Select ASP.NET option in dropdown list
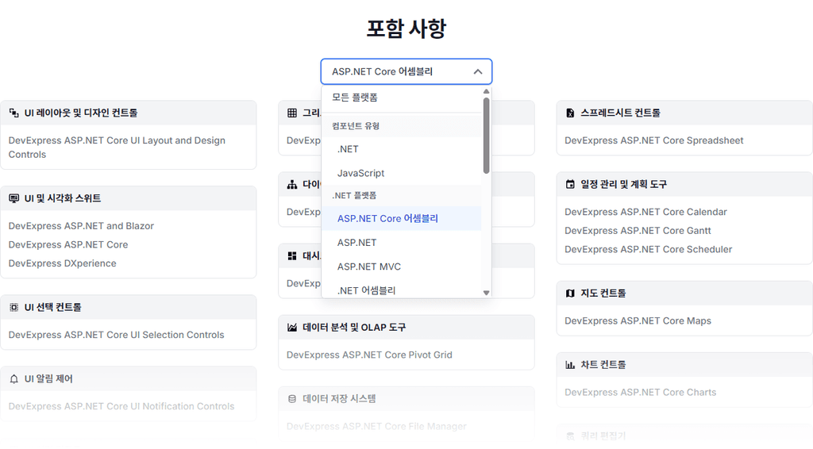 [x=401, y=243]
